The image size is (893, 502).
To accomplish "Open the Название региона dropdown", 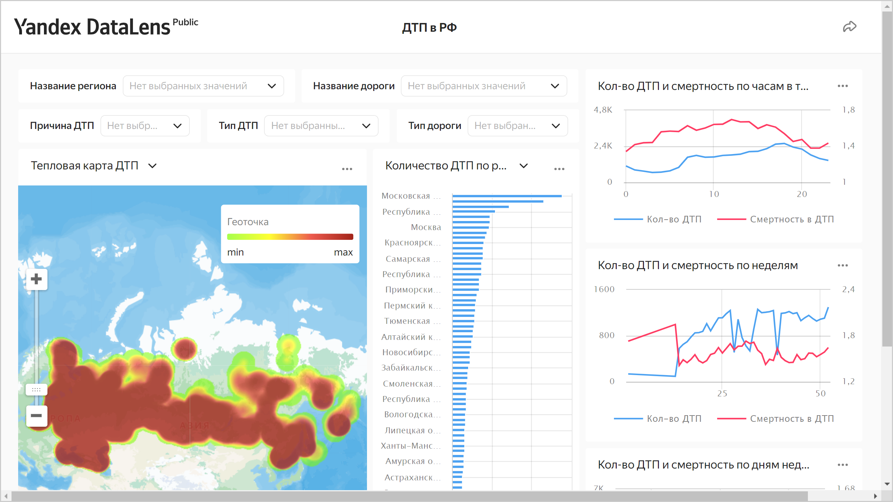I will pyautogui.click(x=203, y=86).
